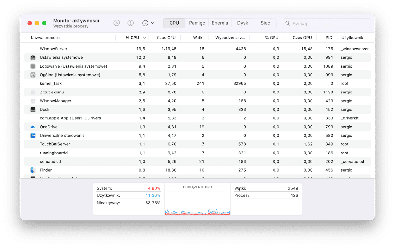Minimize the Monitor aktywności window
The width and height of the screenshot is (395, 247).
point(37,23)
